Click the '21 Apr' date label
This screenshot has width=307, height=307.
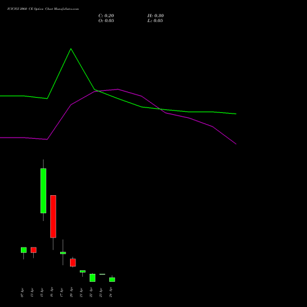(x=81, y=293)
